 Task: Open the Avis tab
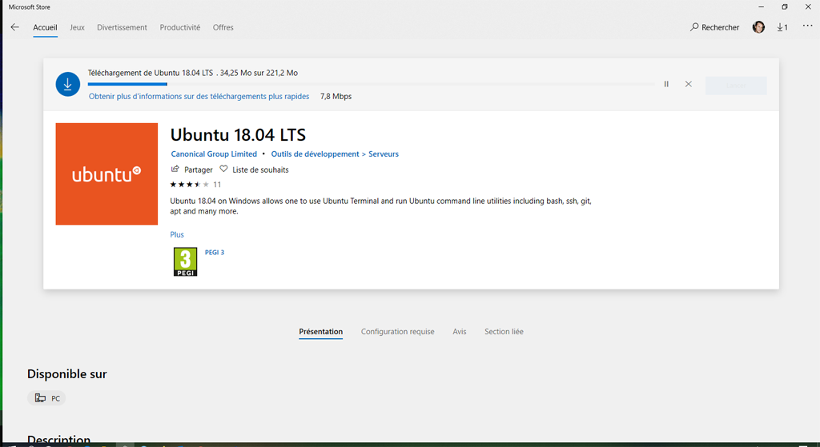coord(459,332)
